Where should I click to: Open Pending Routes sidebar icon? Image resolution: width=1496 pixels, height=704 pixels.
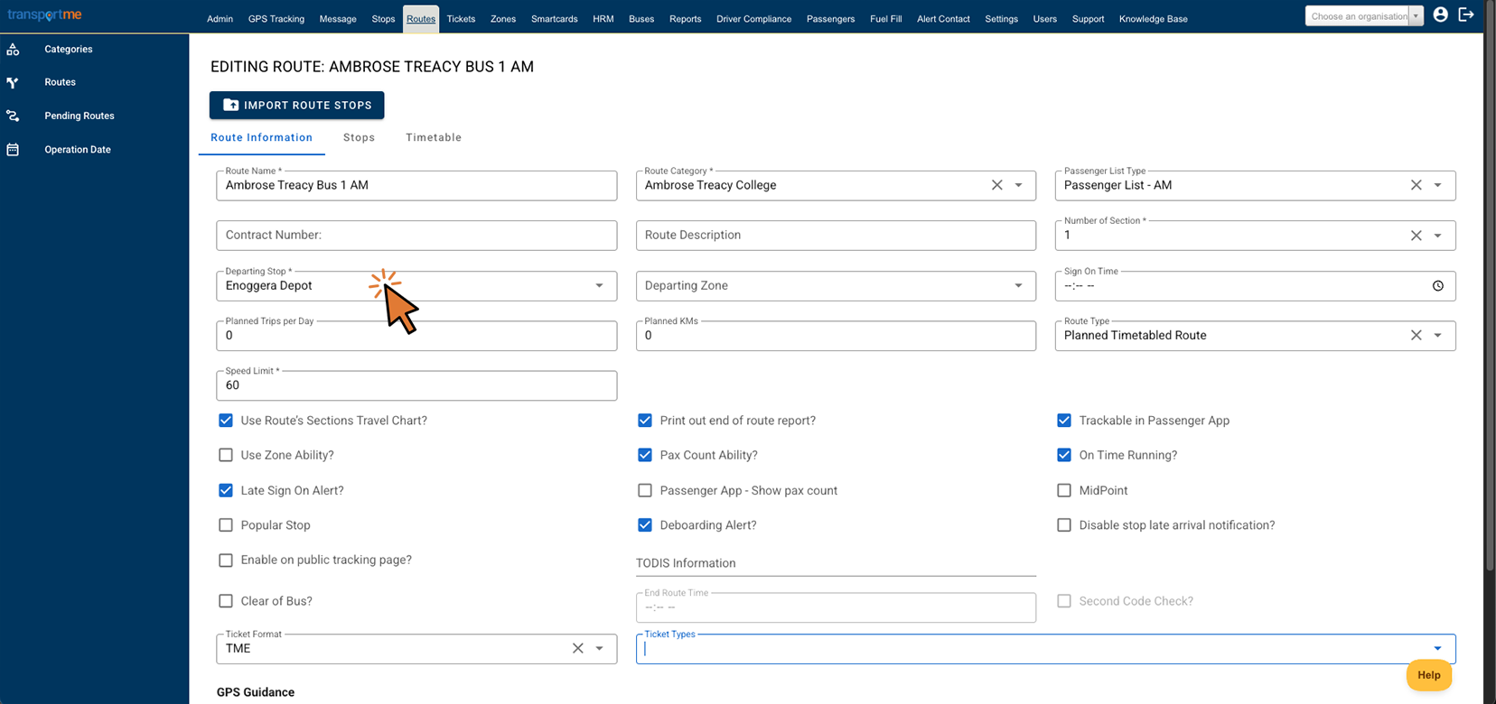click(13, 116)
